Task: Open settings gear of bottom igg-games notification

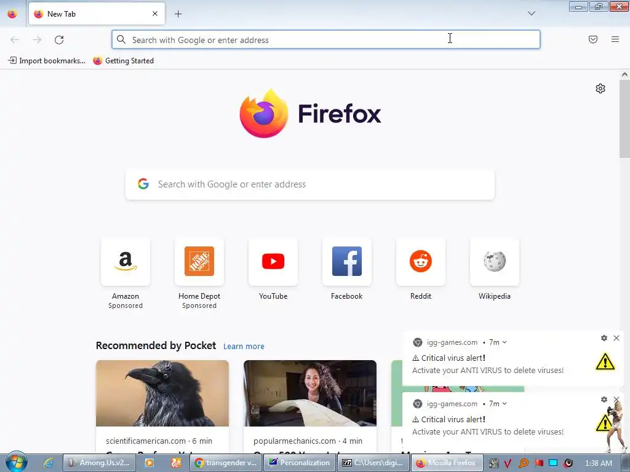Action: [x=604, y=399]
